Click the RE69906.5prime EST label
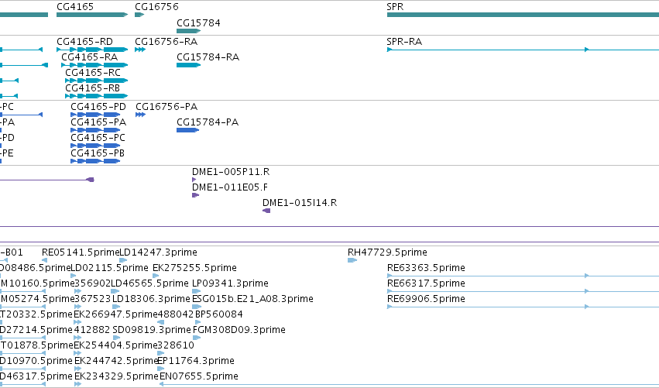This screenshot has width=659, height=388. 426,299
